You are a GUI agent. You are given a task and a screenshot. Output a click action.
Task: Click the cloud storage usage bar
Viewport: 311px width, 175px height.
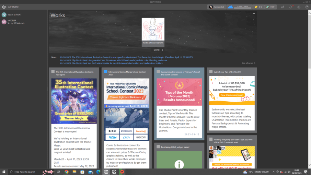coord(242,8)
